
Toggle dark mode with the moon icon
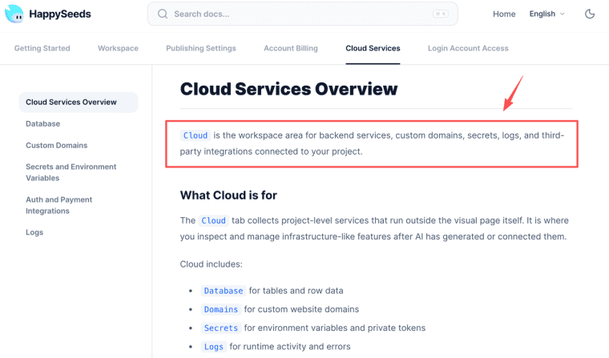point(590,14)
